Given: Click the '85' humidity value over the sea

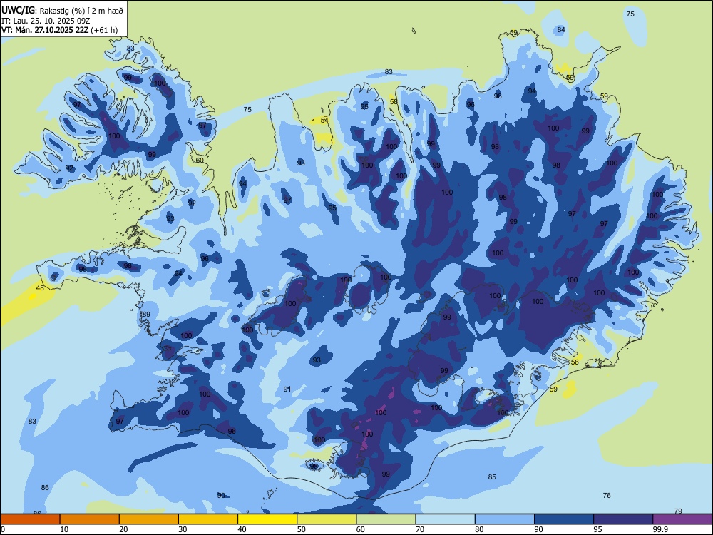Looking at the screenshot, I should click(492, 477).
